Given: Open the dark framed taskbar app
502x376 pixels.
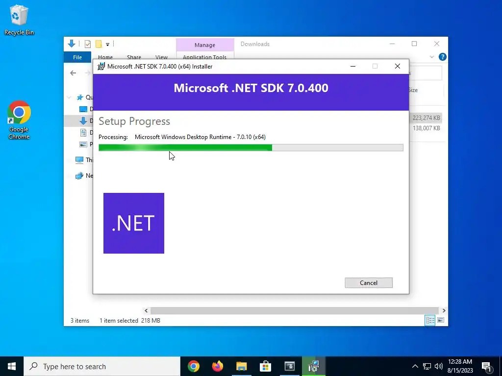Looking at the screenshot, I should [x=289, y=366].
